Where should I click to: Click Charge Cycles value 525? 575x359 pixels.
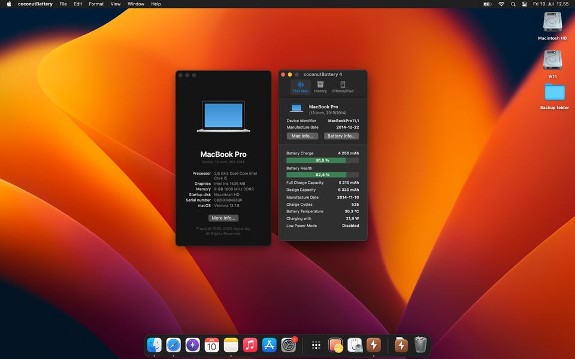pyautogui.click(x=355, y=205)
